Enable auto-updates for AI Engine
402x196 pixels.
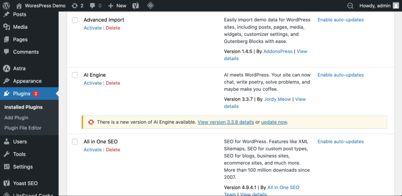[x=340, y=75]
